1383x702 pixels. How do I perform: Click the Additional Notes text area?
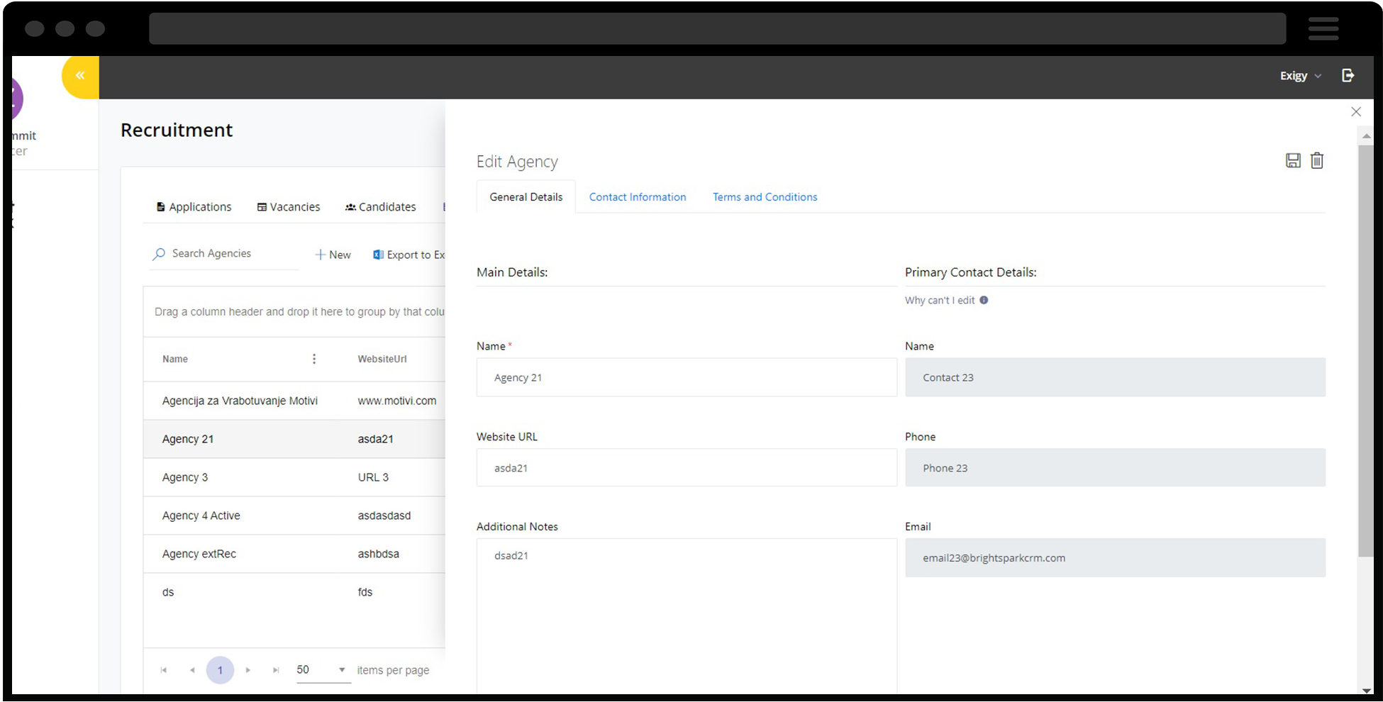coord(687,615)
